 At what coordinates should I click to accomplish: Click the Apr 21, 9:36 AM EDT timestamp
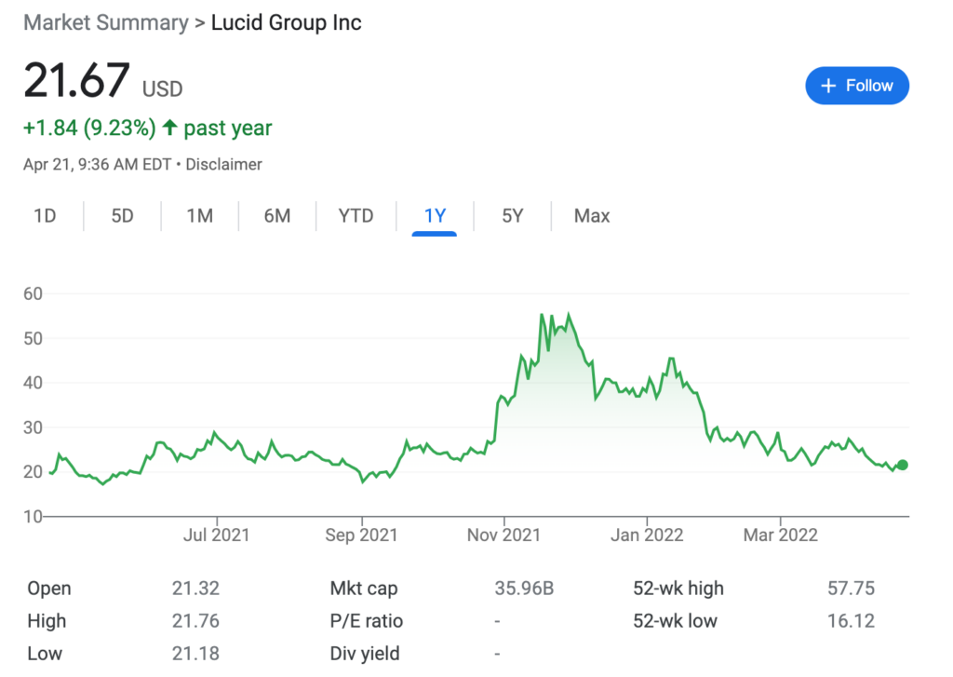click(x=97, y=164)
